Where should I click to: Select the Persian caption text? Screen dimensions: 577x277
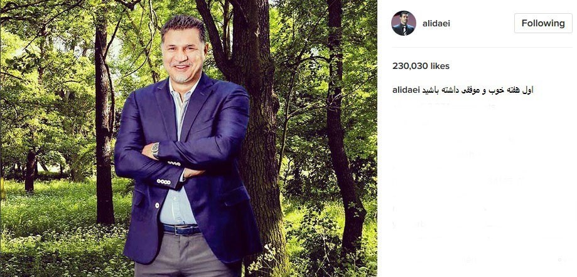pos(481,90)
